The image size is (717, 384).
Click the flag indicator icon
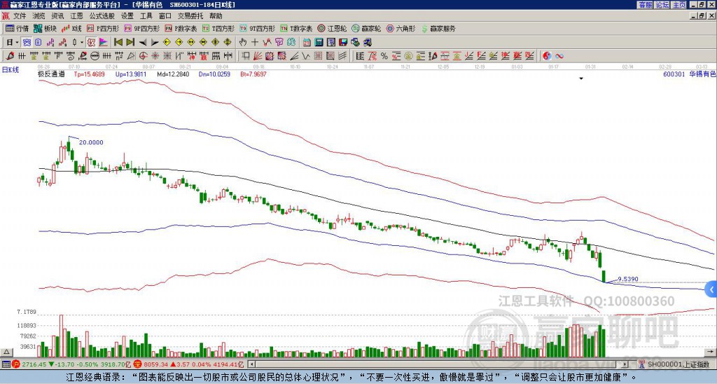(x=104, y=43)
